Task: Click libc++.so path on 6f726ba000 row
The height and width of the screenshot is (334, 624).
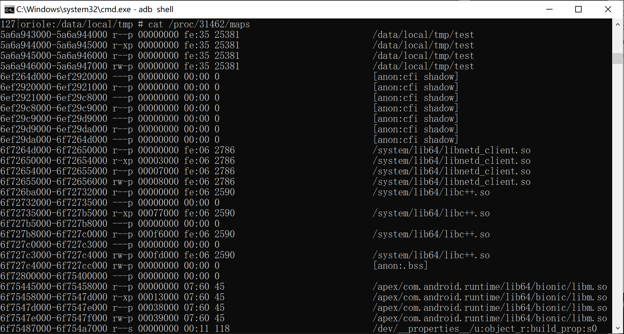Action: pos(431,192)
